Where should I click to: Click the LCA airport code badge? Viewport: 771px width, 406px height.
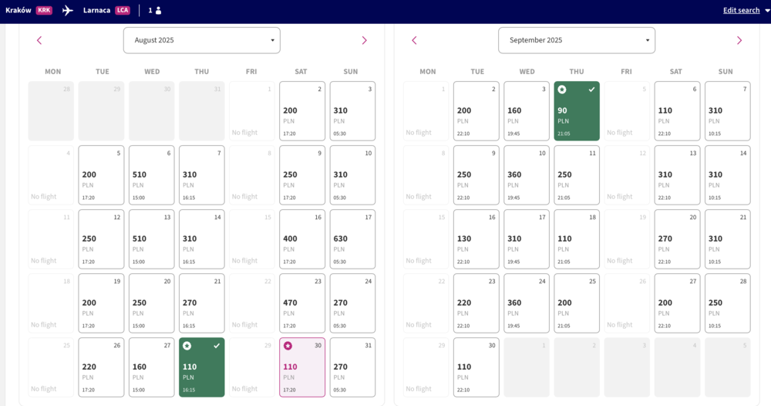click(123, 10)
